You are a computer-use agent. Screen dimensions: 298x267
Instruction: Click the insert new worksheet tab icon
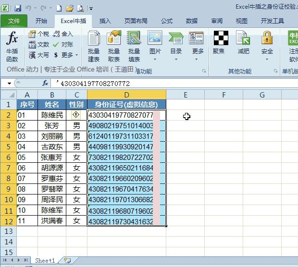pyautogui.click(x=67, y=260)
